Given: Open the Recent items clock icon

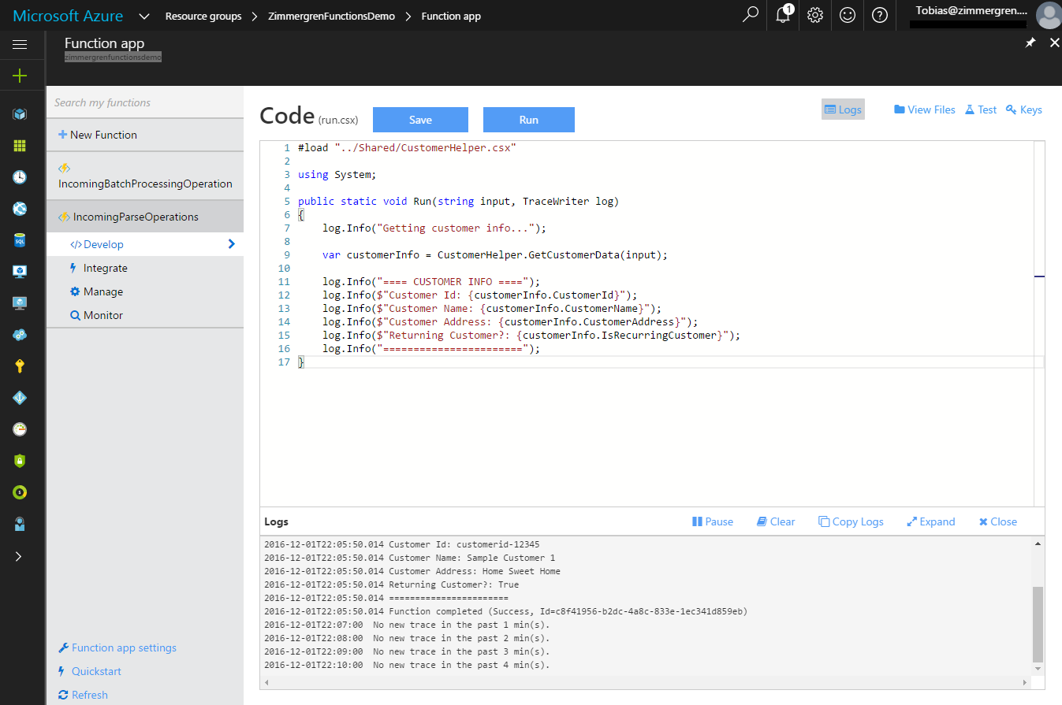Looking at the screenshot, I should coord(21,177).
